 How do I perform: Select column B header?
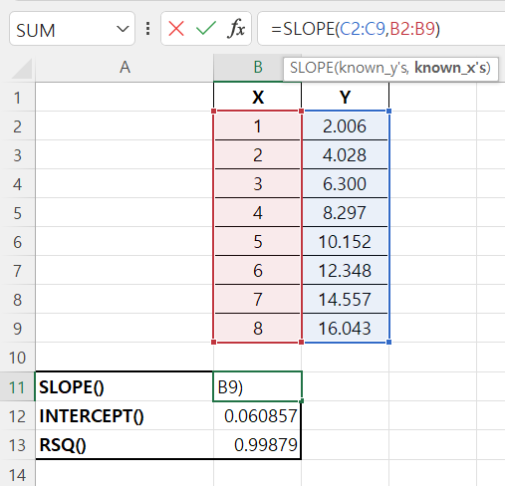[x=248, y=68]
